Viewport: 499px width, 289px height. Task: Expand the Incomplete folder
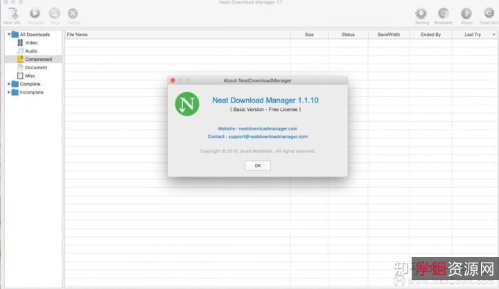pyautogui.click(x=9, y=92)
